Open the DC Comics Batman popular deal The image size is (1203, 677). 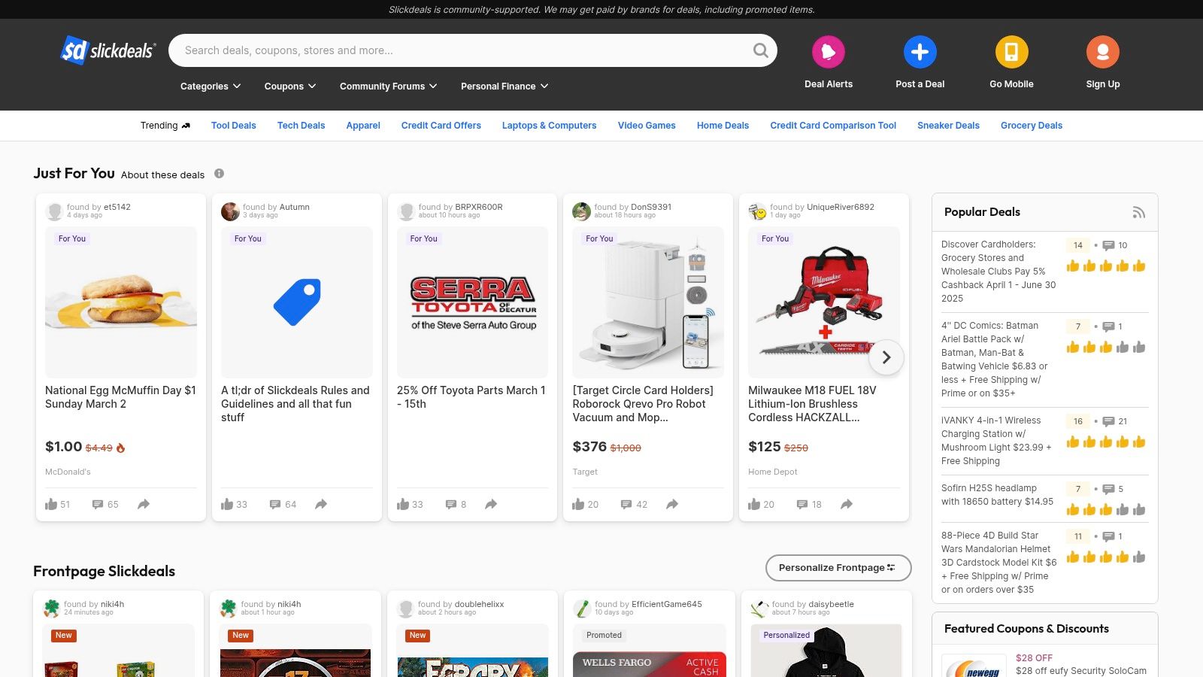tap(995, 360)
